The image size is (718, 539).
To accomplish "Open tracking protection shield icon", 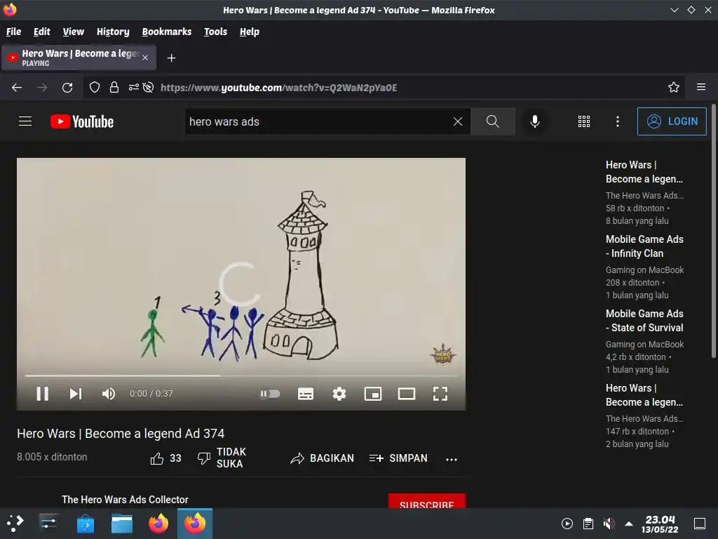I will 95,87.
